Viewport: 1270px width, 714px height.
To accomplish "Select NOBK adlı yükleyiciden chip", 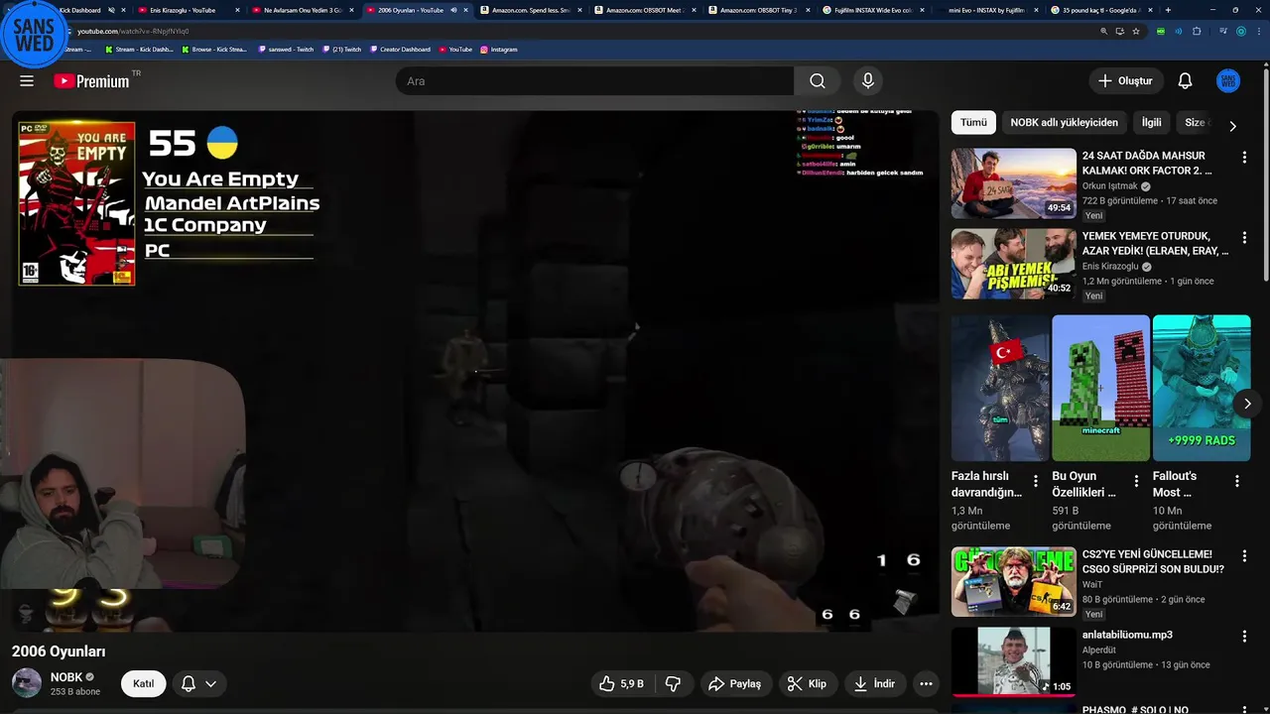I will pos(1064,122).
